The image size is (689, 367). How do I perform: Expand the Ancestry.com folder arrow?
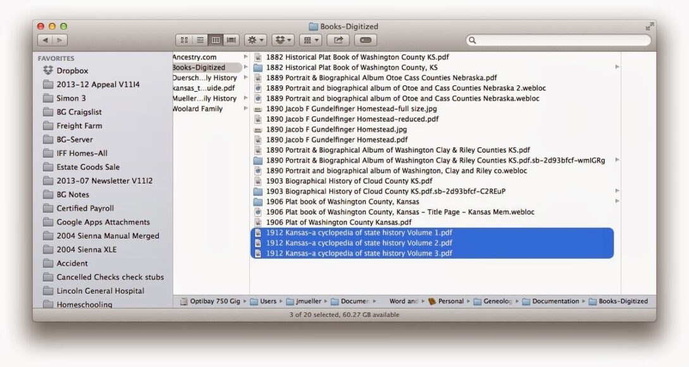tap(245, 57)
